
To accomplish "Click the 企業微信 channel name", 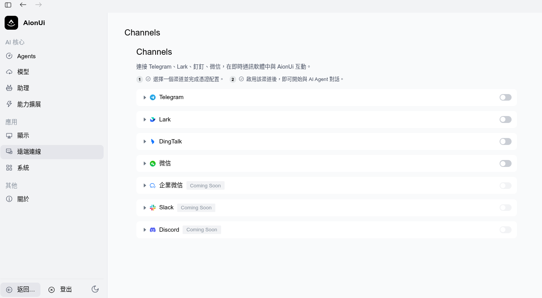I will click(x=171, y=185).
